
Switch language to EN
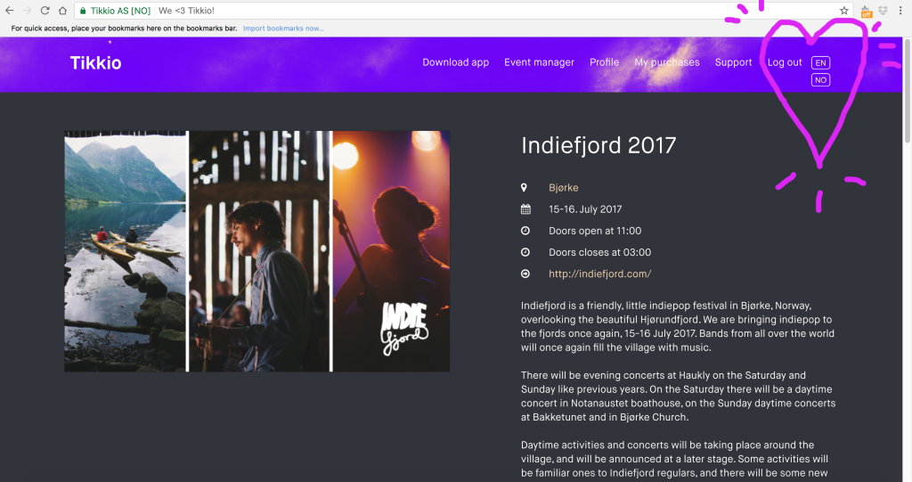820,63
